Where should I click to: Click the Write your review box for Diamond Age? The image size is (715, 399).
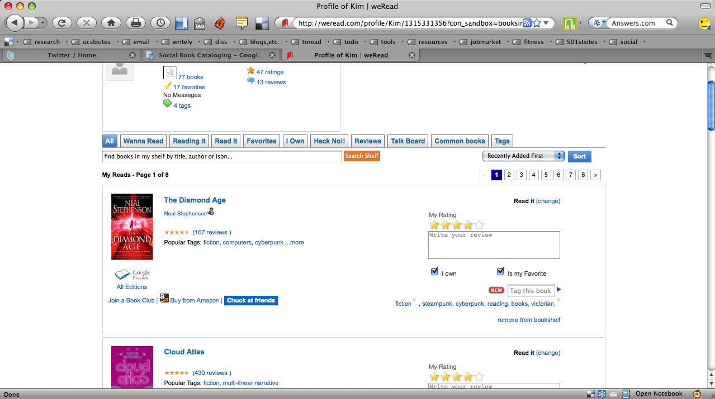pyautogui.click(x=494, y=245)
